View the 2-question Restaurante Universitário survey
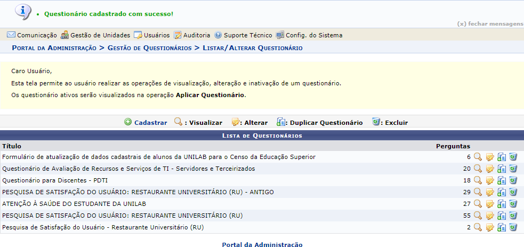524x247 pixels. (478, 227)
